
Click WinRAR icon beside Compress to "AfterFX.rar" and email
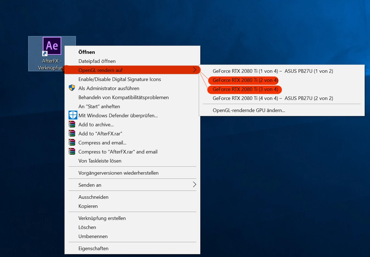(x=72, y=152)
